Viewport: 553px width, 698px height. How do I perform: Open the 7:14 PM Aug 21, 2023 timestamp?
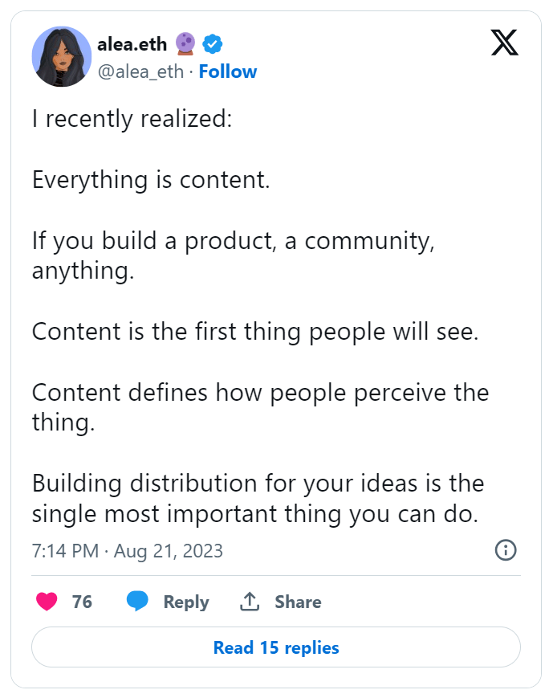(x=128, y=551)
